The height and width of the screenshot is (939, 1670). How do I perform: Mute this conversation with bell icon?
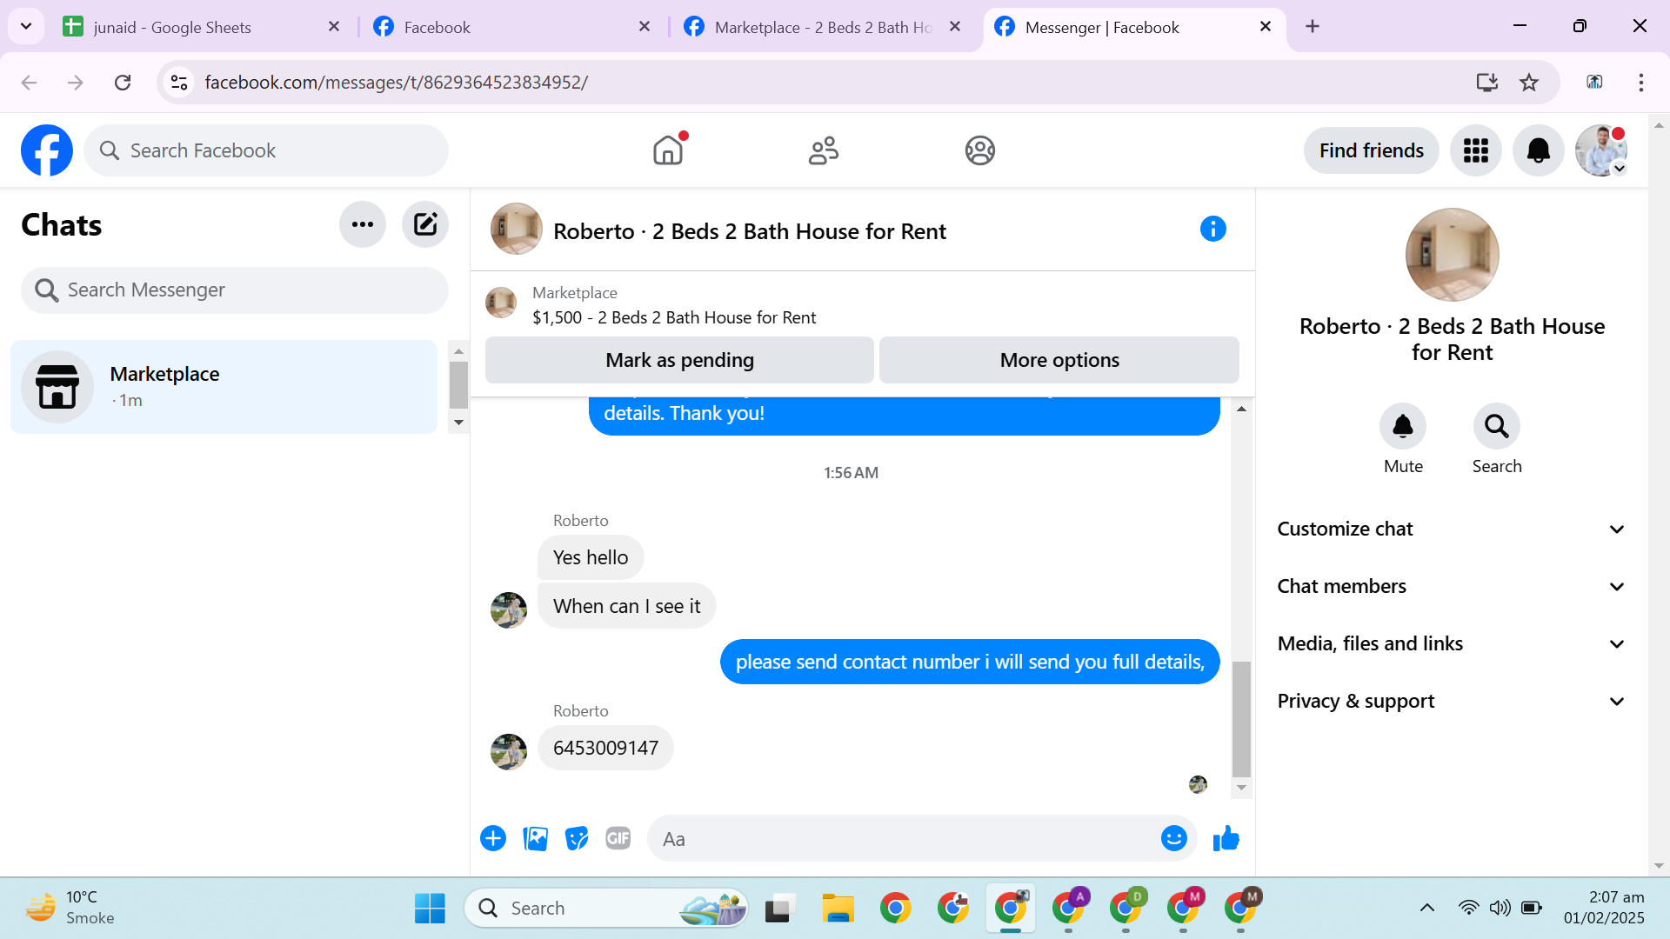click(x=1403, y=426)
